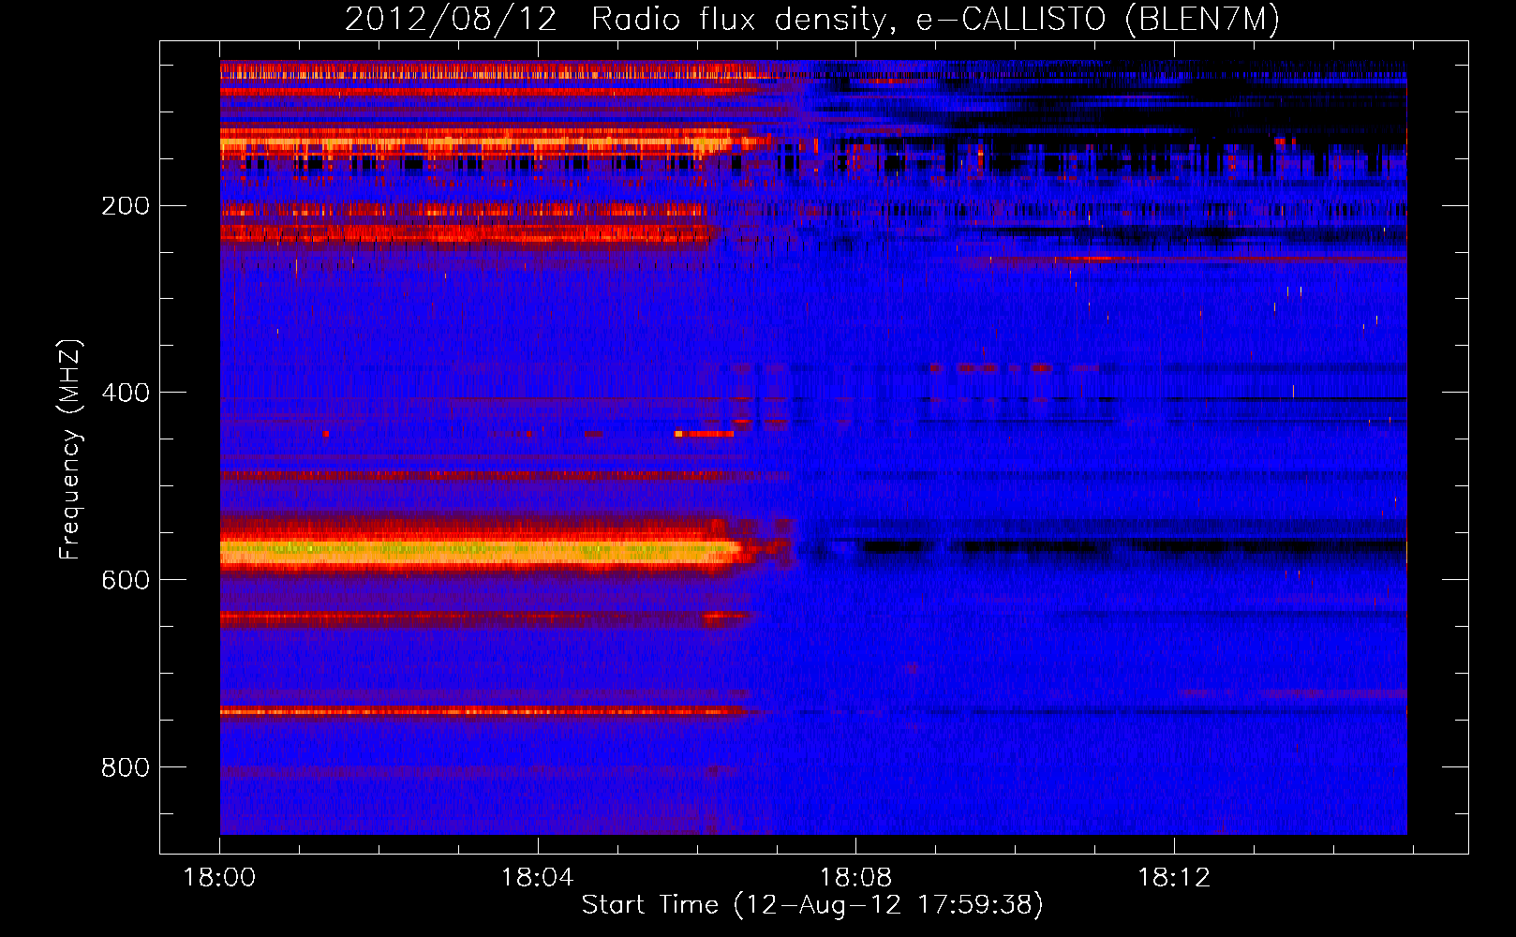Click the '200' frequency tick label

125,205
